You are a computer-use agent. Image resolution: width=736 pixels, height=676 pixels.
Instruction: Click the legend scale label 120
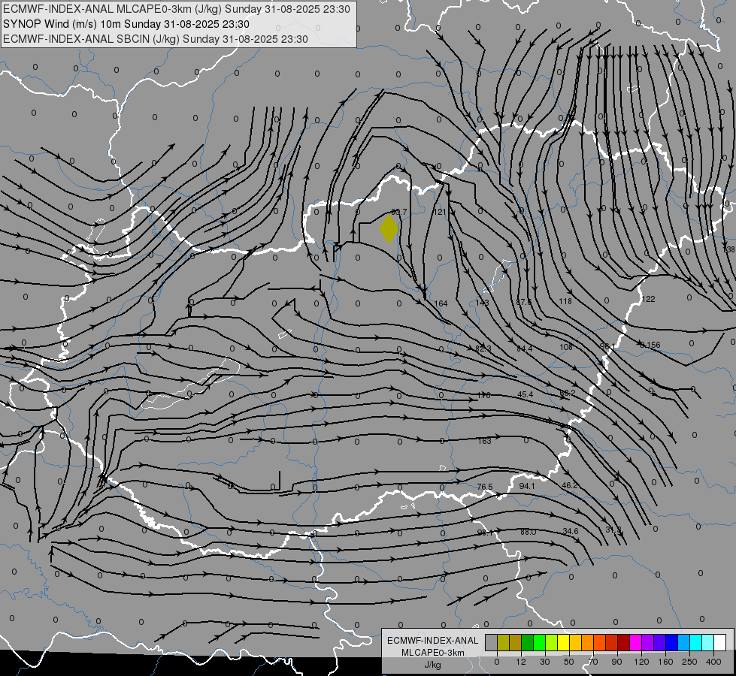(641, 662)
